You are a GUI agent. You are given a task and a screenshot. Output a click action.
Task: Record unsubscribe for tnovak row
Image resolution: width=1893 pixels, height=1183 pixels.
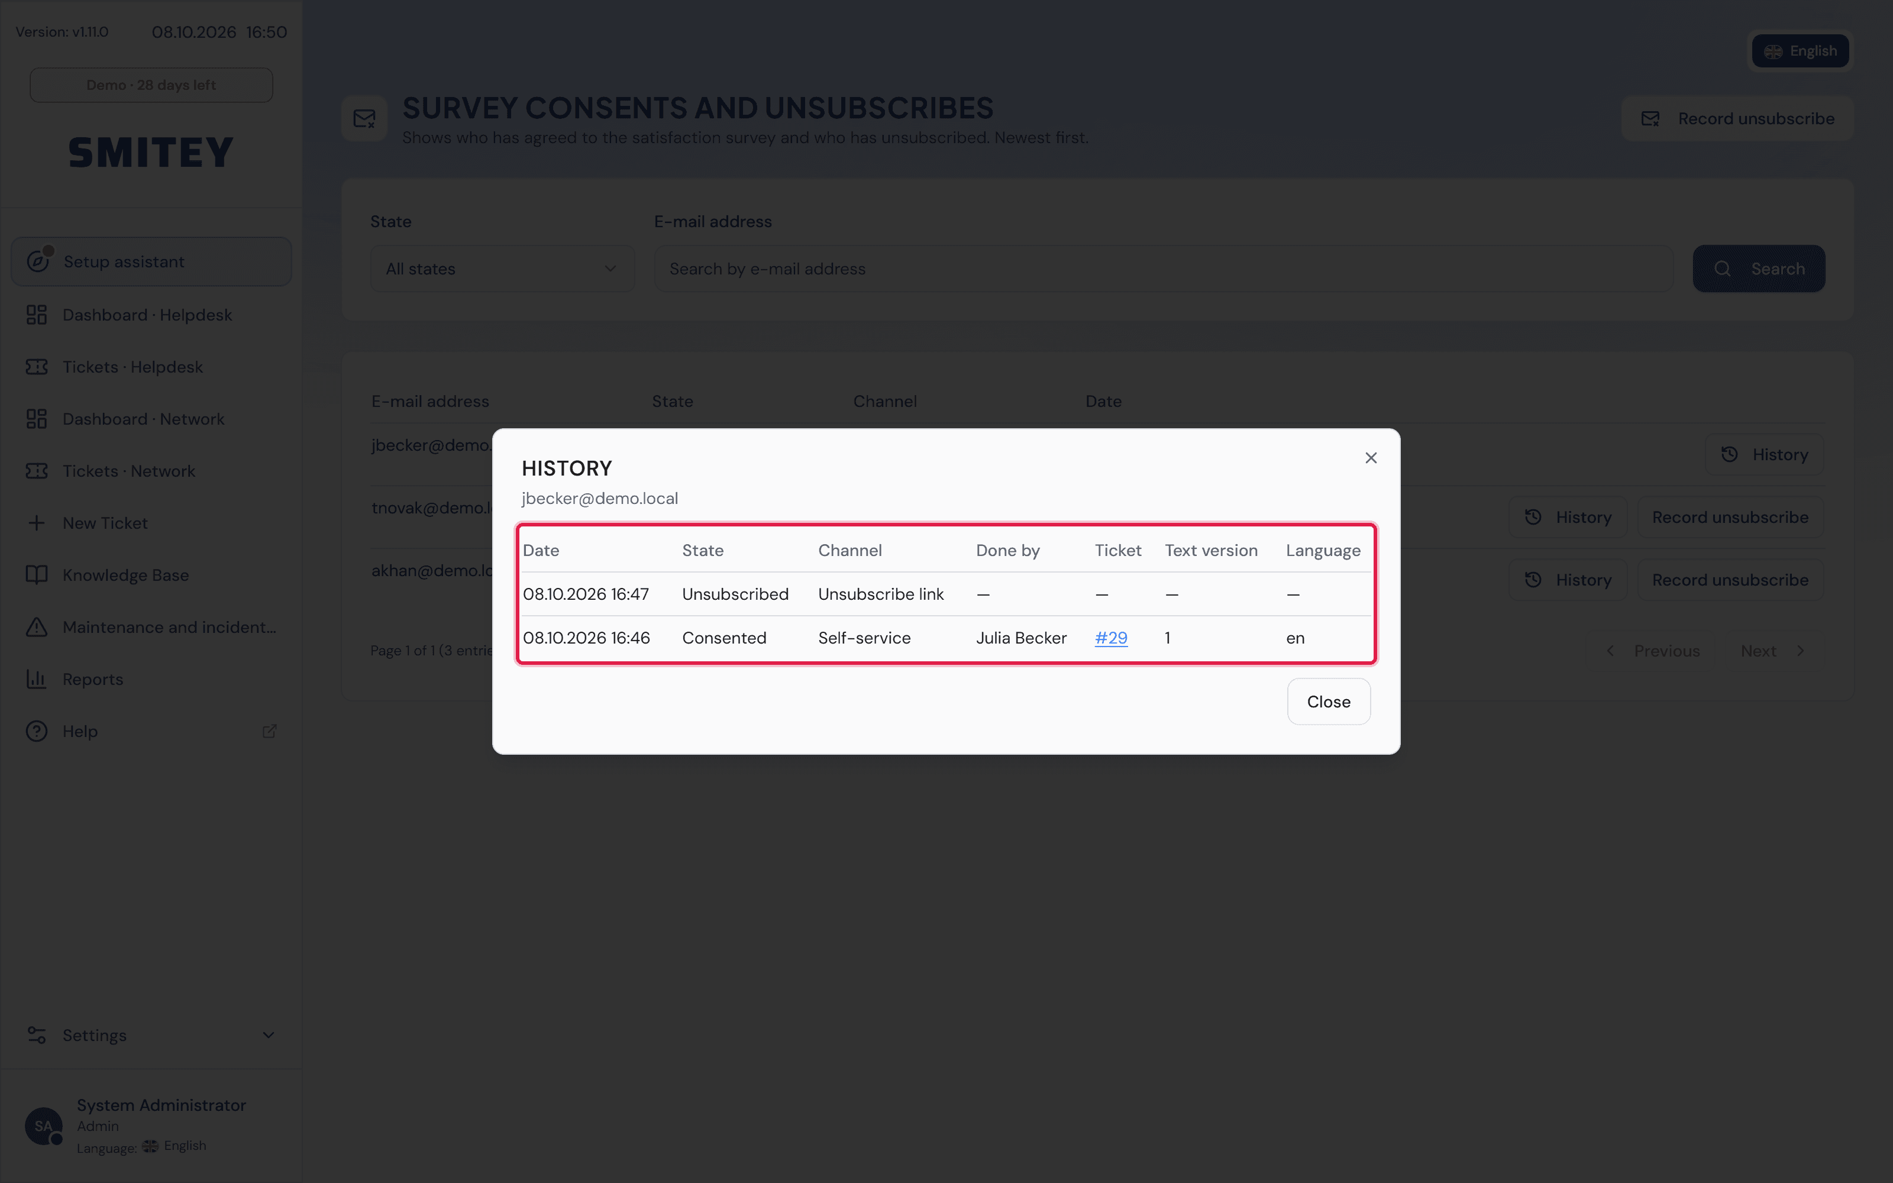tap(1730, 517)
